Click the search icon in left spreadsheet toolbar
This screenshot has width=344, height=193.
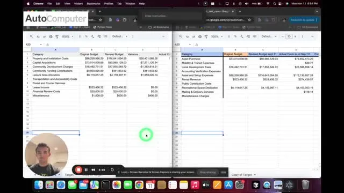pos(32,36)
